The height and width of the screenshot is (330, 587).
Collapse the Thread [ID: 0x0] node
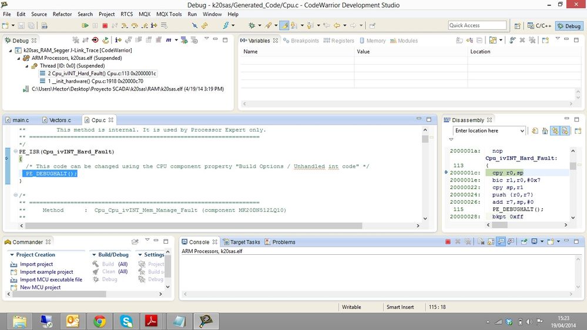26,66
